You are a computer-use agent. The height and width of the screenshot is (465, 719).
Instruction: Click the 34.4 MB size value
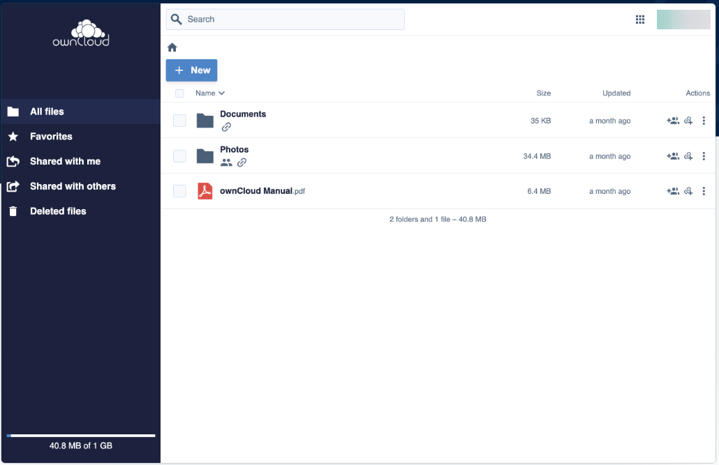(537, 155)
